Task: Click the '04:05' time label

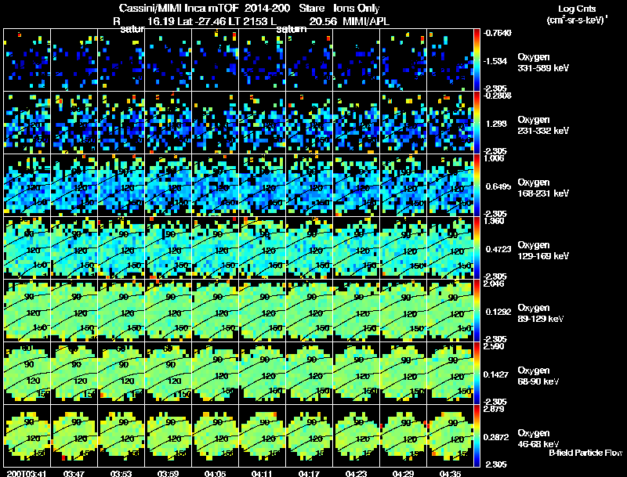Action: [215, 473]
